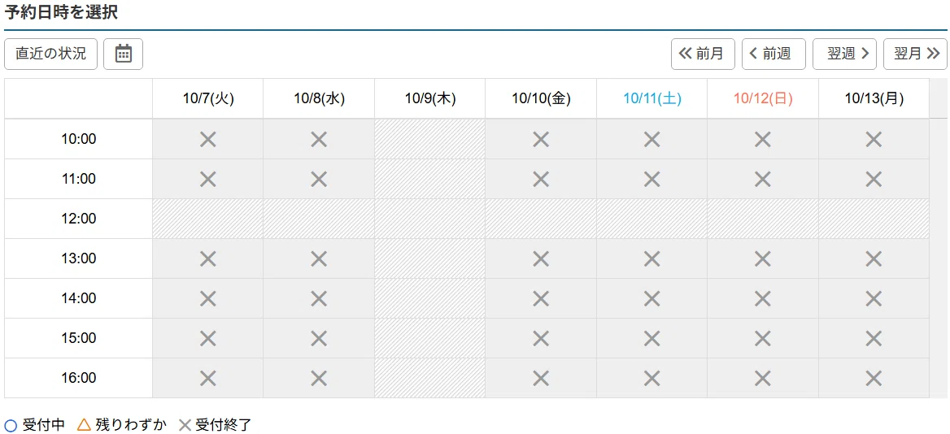950x434 pixels.
Task: Advance to next week with 翌週
Action: tap(844, 54)
